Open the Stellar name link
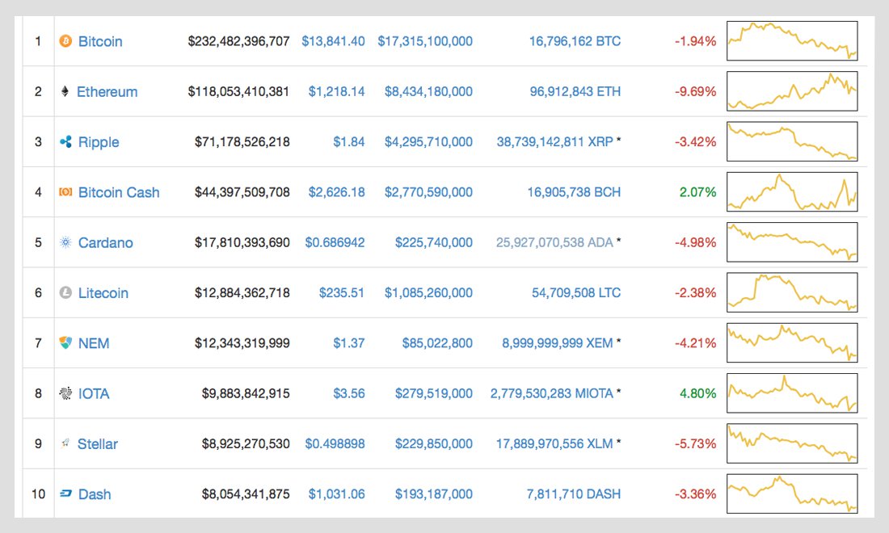 tap(98, 444)
